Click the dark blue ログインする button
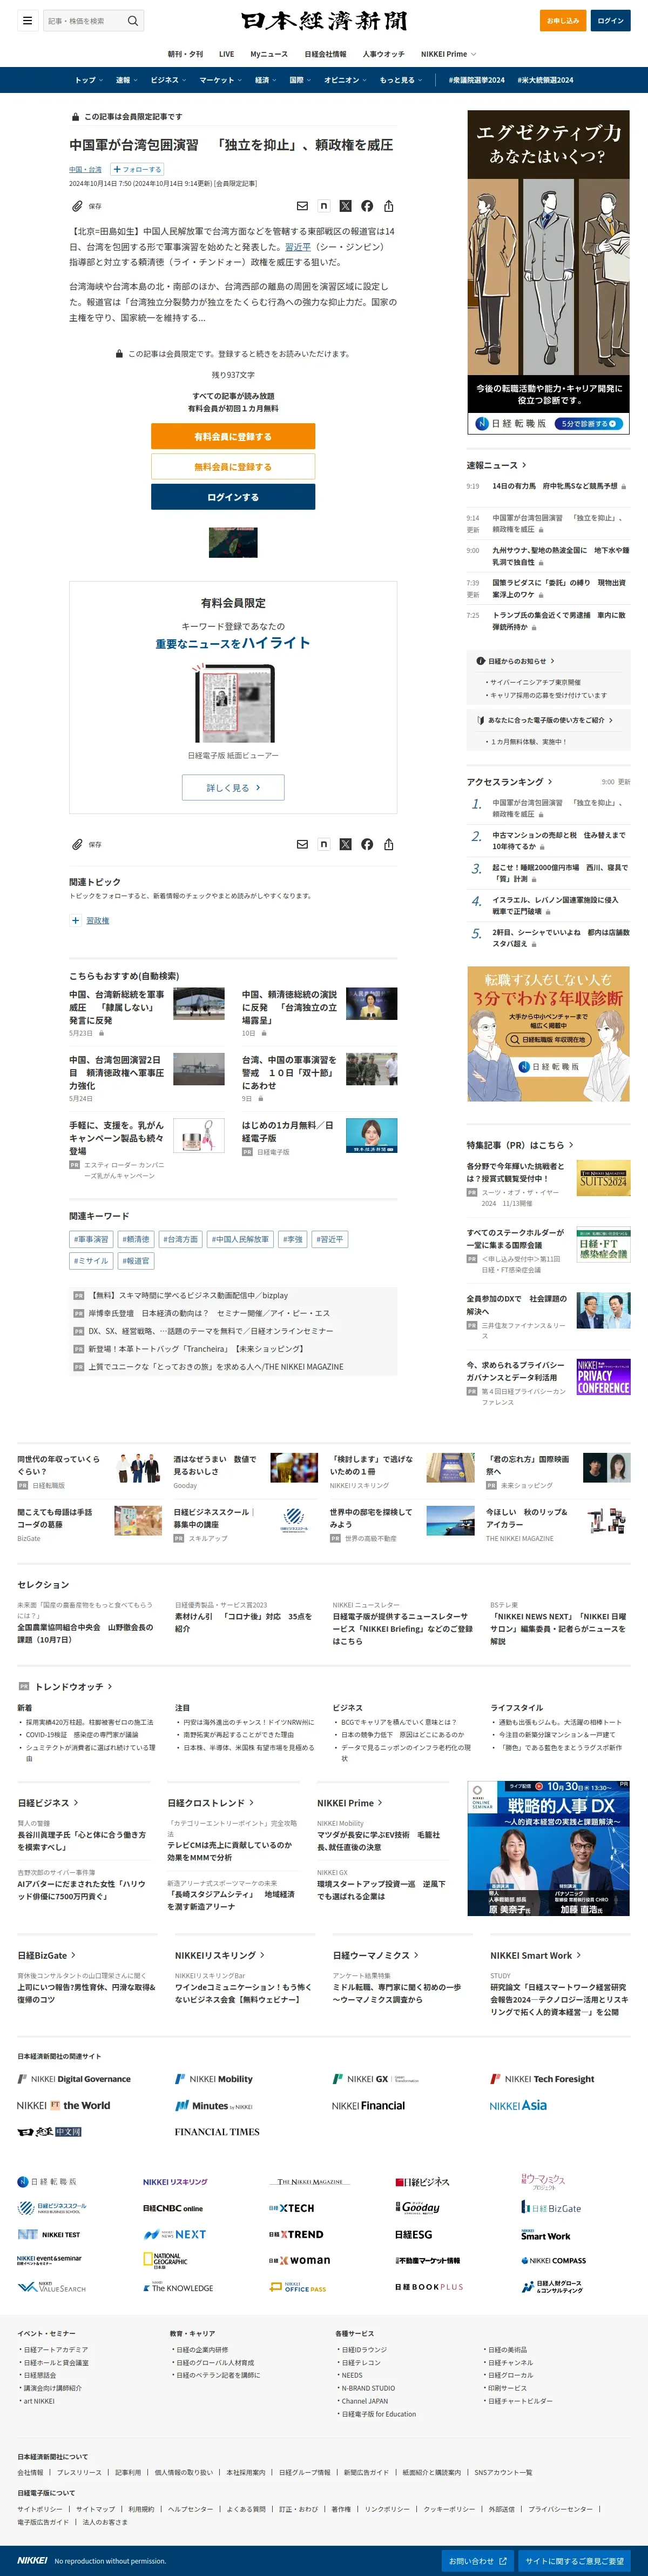This screenshot has width=648, height=2576. 233,497
